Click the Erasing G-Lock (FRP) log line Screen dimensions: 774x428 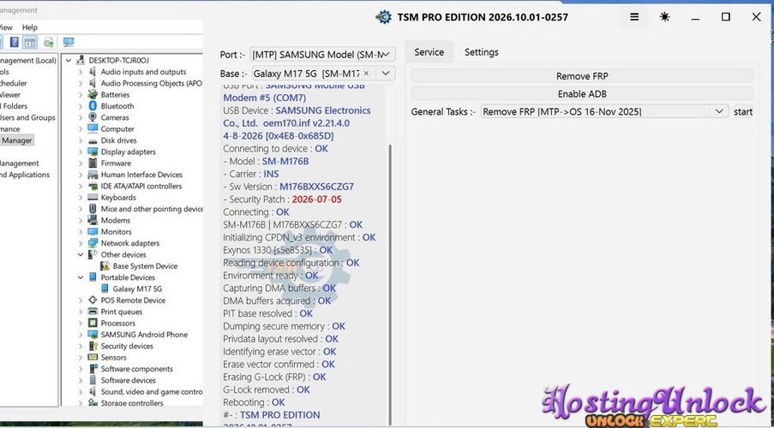274,377
